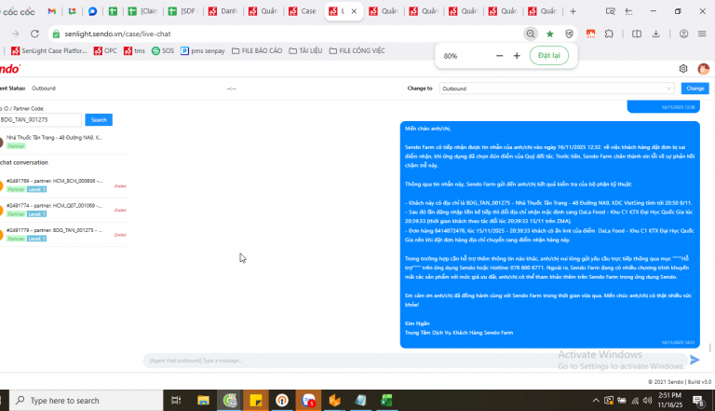Switch to the '[Clain' spreadsheet tab

pyautogui.click(x=144, y=11)
